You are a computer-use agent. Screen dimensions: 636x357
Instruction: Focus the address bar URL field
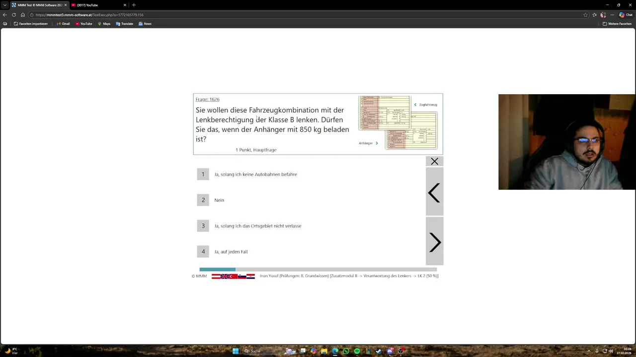coord(308,15)
